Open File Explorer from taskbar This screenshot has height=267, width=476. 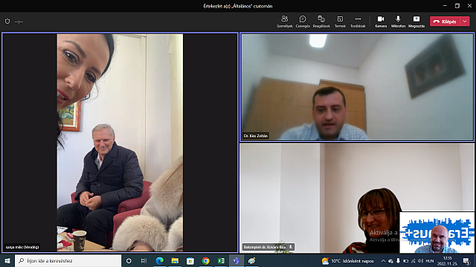point(175,260)
